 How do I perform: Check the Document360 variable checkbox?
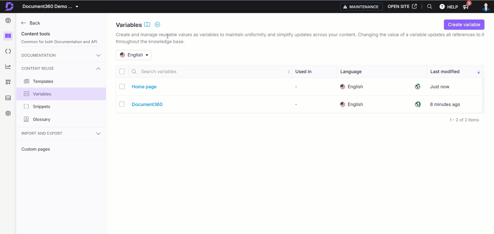pyautogui.click(x=122, y=104)
